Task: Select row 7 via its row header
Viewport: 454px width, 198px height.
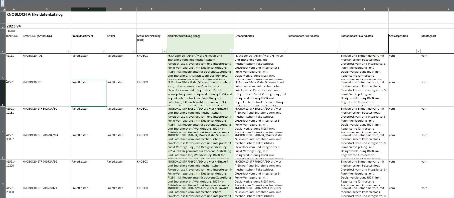Action: point(3,120)
